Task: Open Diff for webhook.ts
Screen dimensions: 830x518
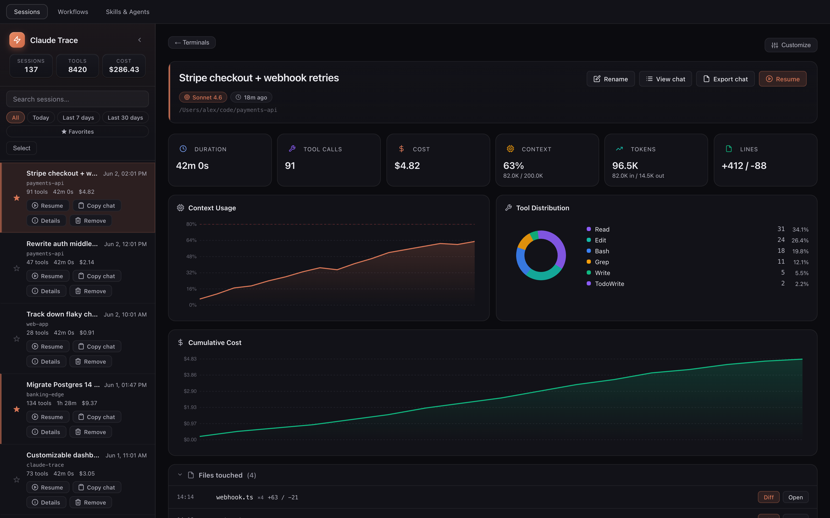Action: click(x=768, y=497)
